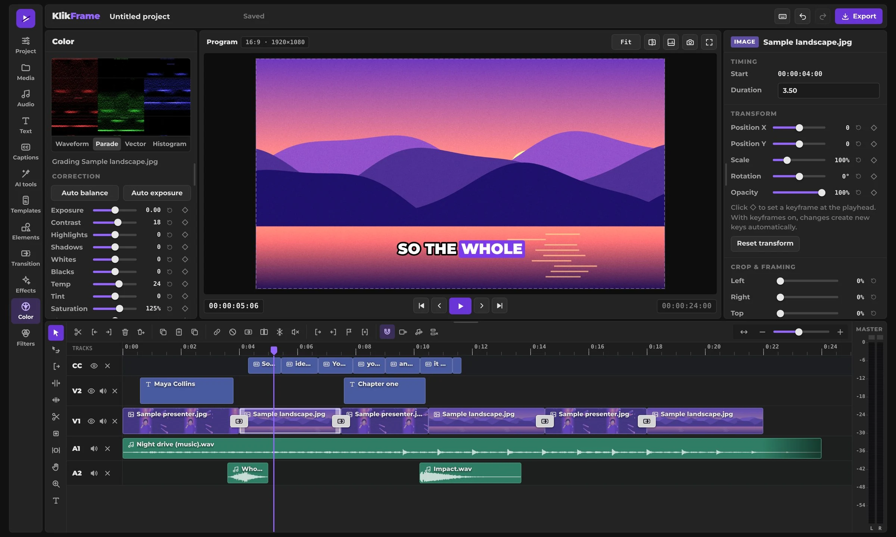Switch scope to Vector tab

point(135,144)
